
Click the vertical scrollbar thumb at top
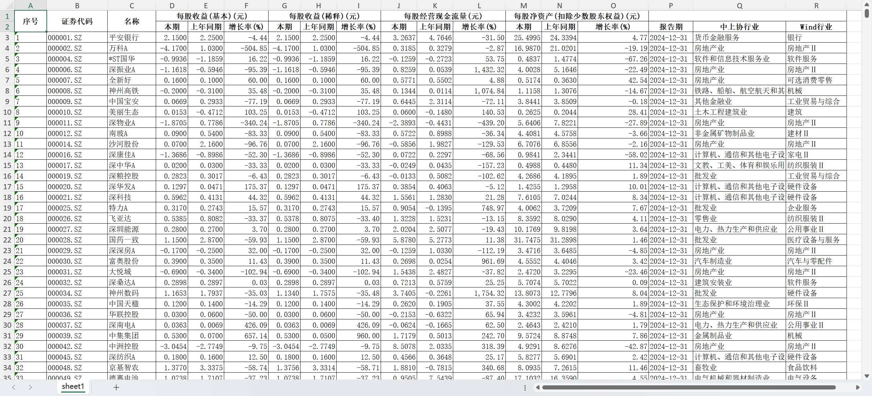pyautogui.click(x=867, y=14)
